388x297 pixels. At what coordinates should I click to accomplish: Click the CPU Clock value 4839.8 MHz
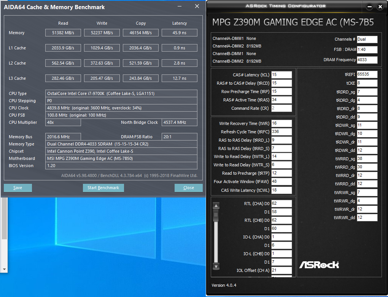[121, 108]
